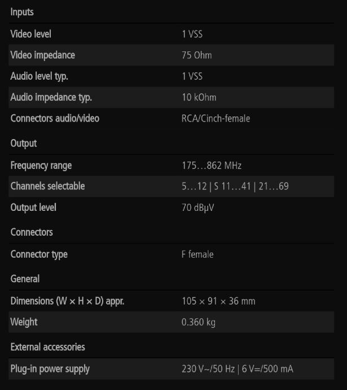Image resolution: width=347 pixels, height=390 pixels.
Task: Click the 0.360 kg weight value
Action: pos(198,322)
